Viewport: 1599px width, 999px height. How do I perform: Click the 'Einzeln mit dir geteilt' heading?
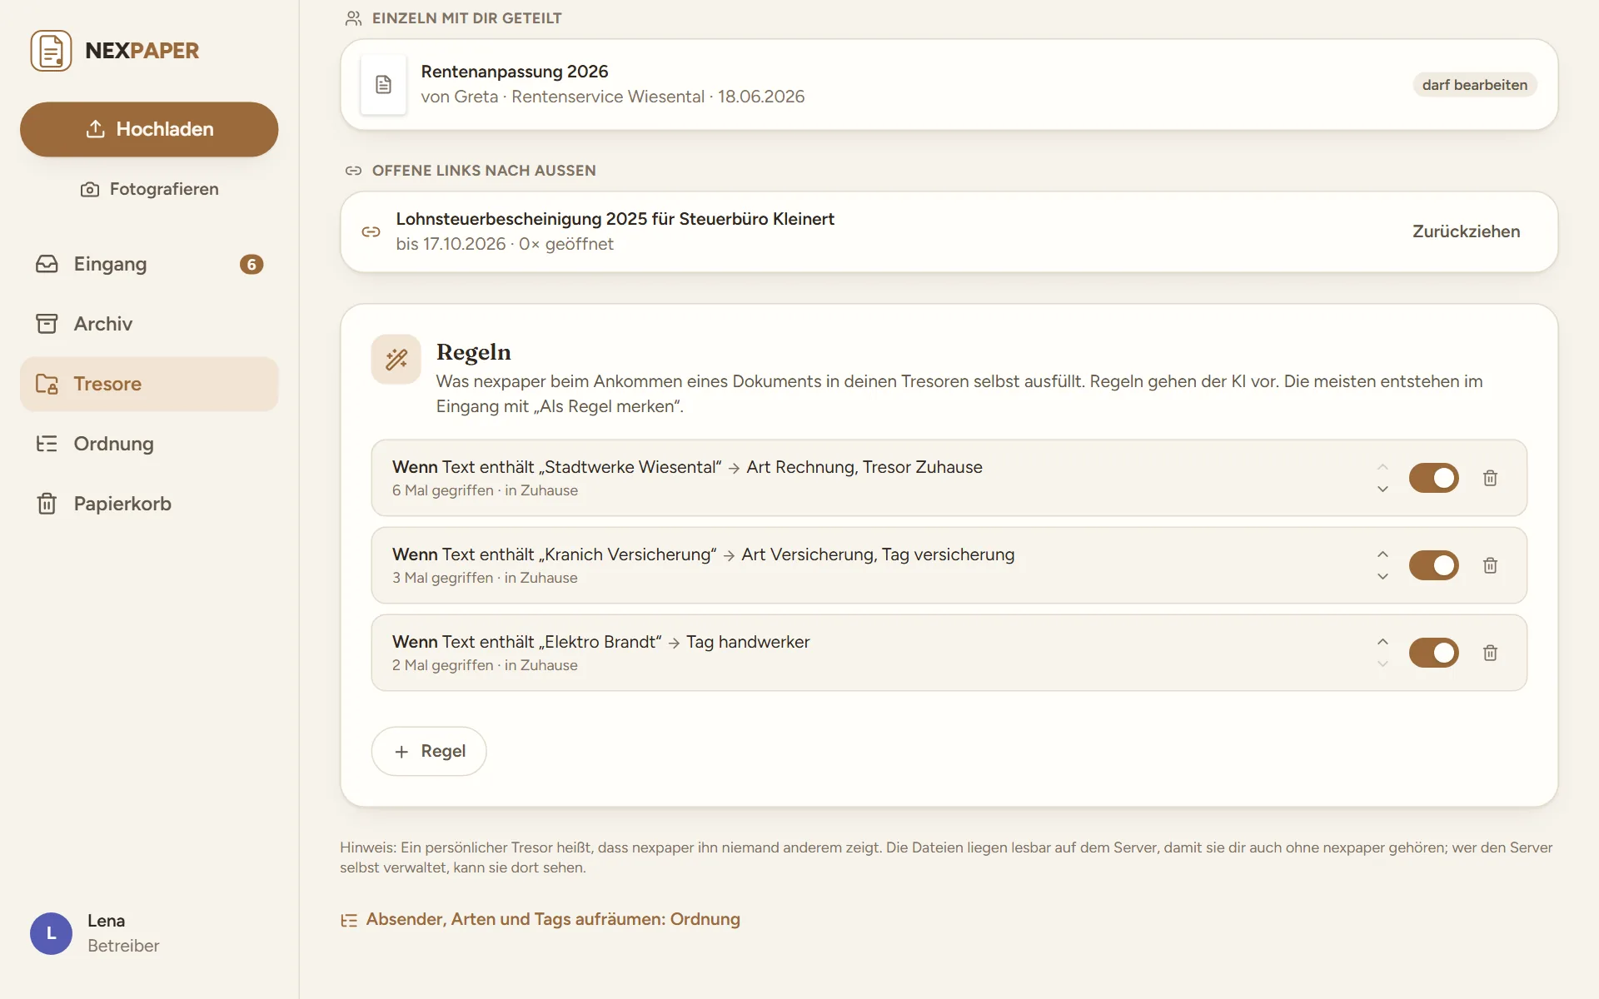point(466,18)
